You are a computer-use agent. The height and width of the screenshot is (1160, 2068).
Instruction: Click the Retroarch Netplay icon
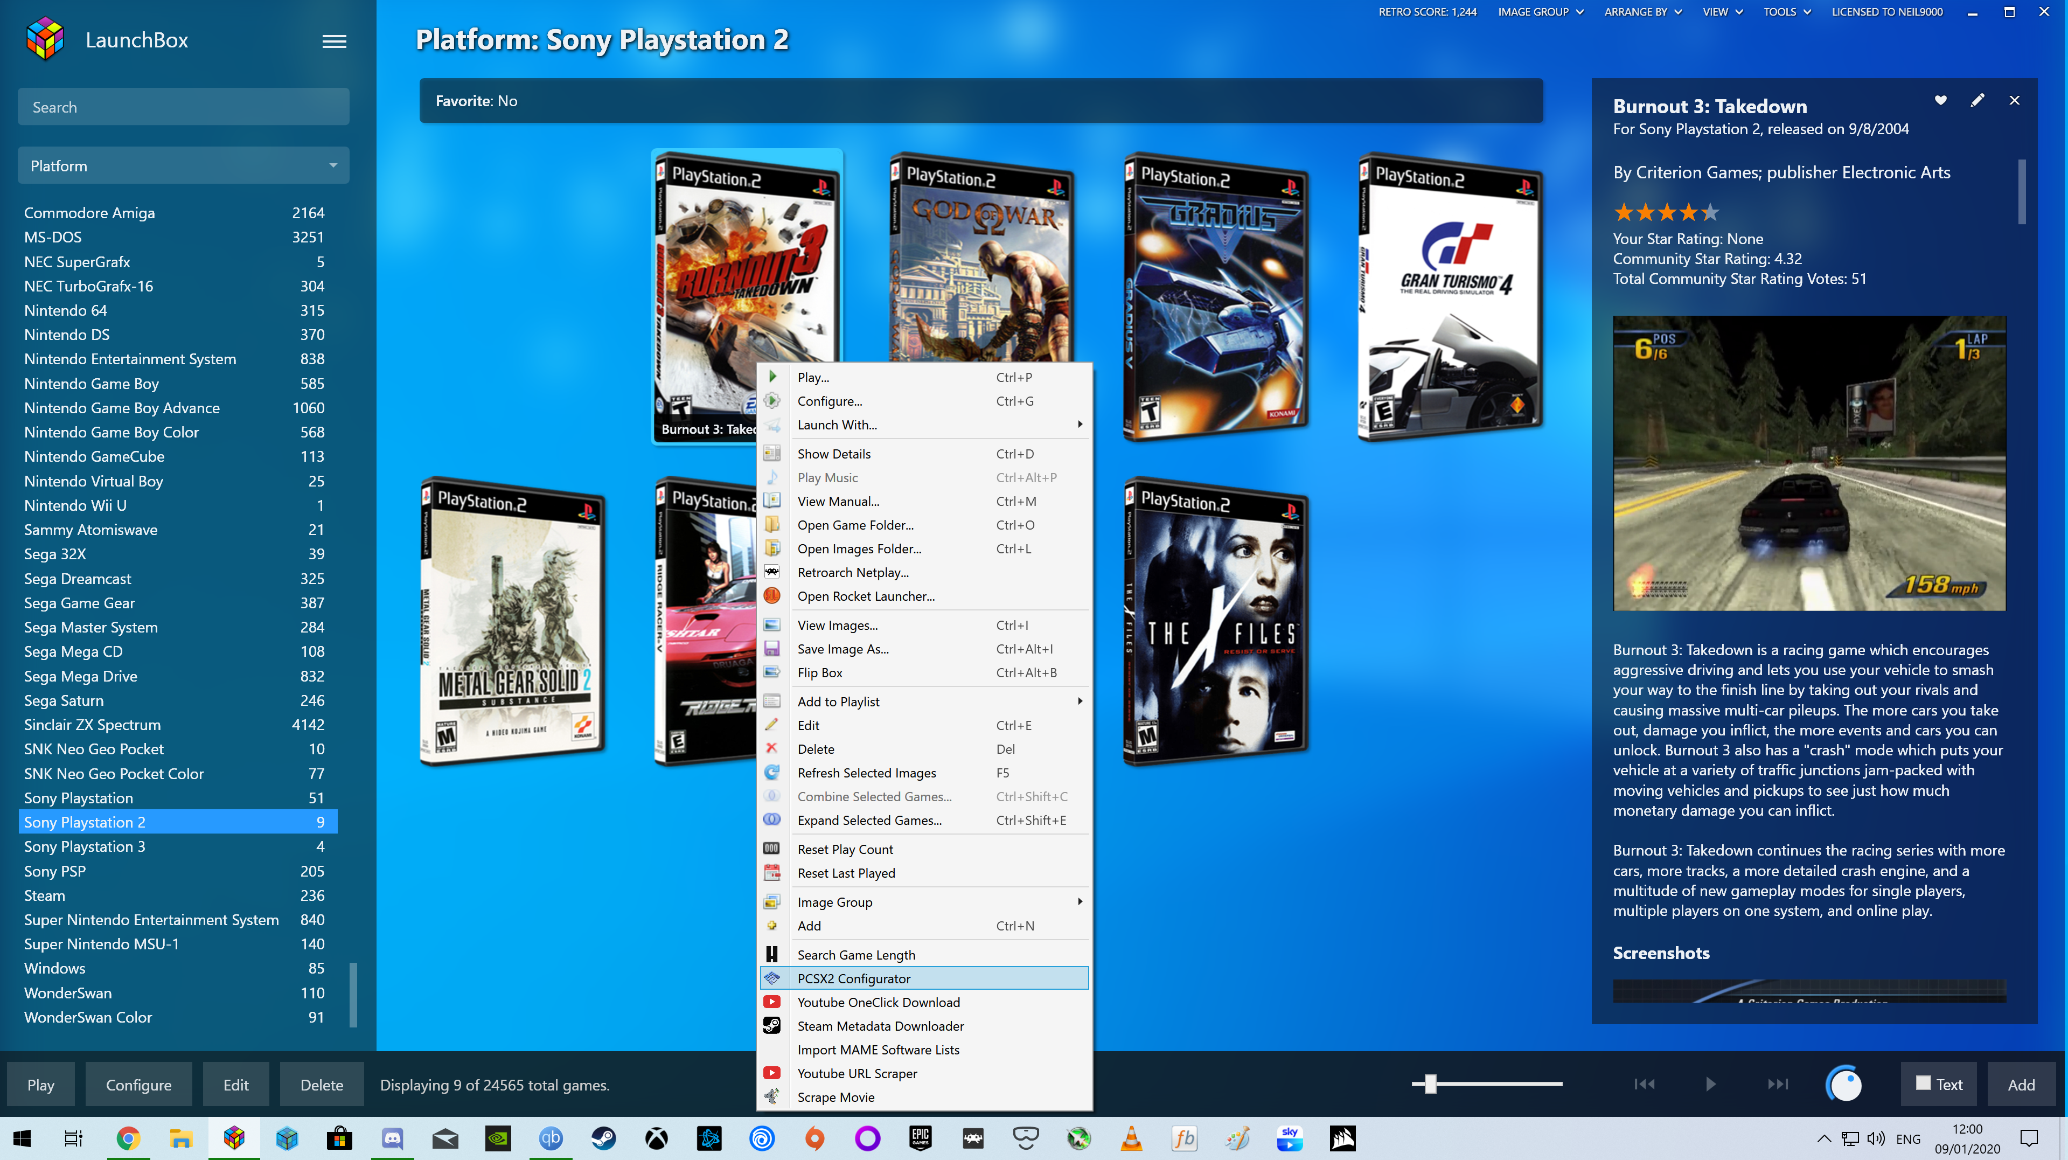coord(771,572)
